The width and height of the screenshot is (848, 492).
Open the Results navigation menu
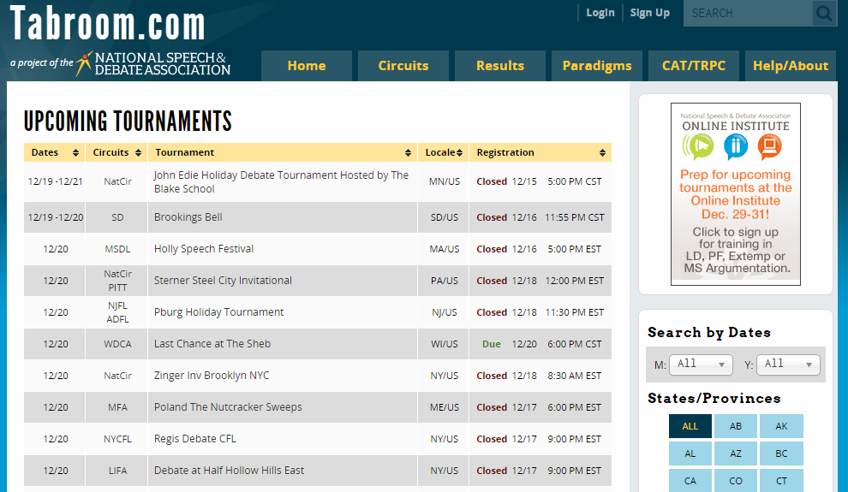[499, 66]
